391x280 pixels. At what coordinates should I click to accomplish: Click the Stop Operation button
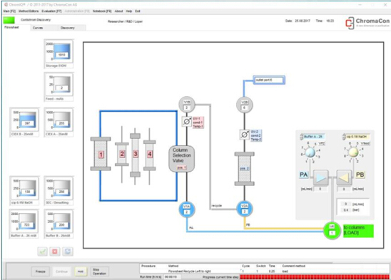pyautogui.click(x=99, y=271)
